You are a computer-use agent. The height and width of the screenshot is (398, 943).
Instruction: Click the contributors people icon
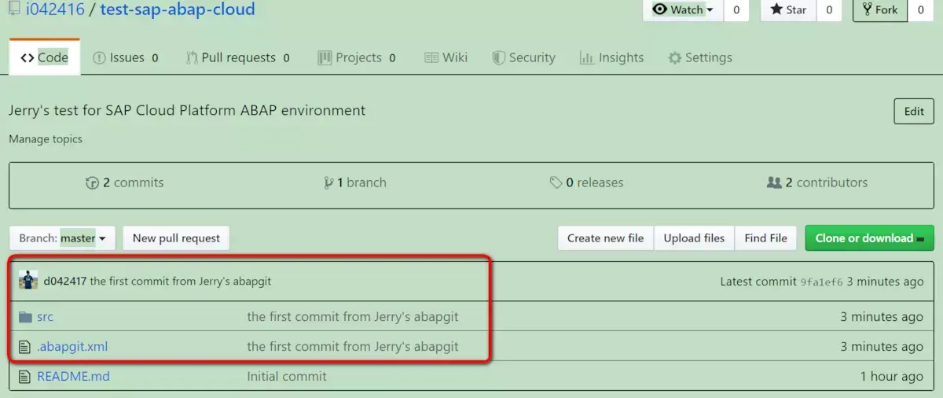pos(774,182)
